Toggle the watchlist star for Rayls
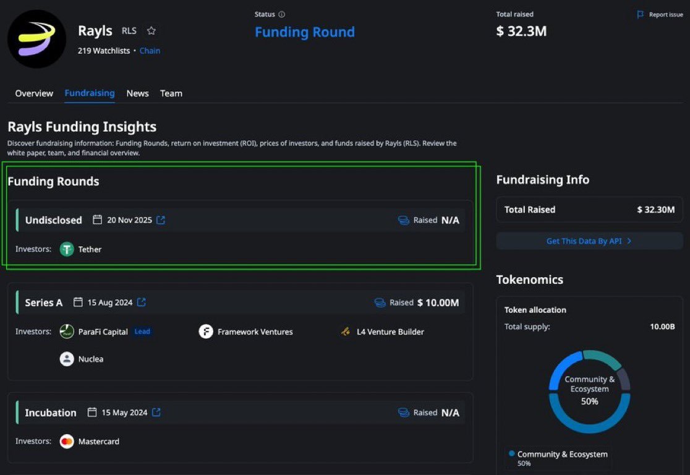Screen dimensions: 690x475 [x=151, y=30]
